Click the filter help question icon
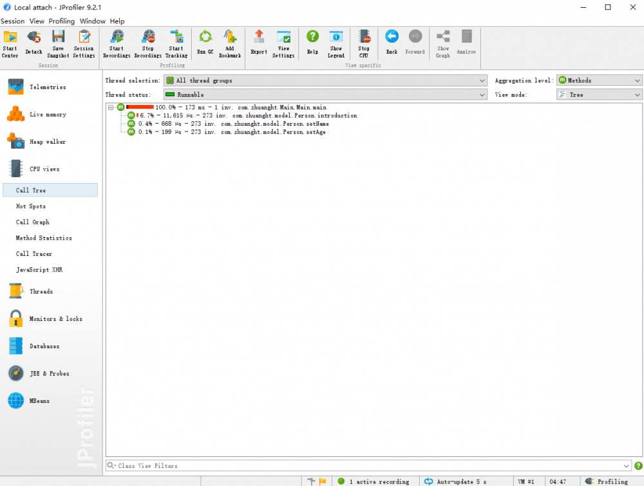This screenshot has height=486, width=644. [638, 465]
